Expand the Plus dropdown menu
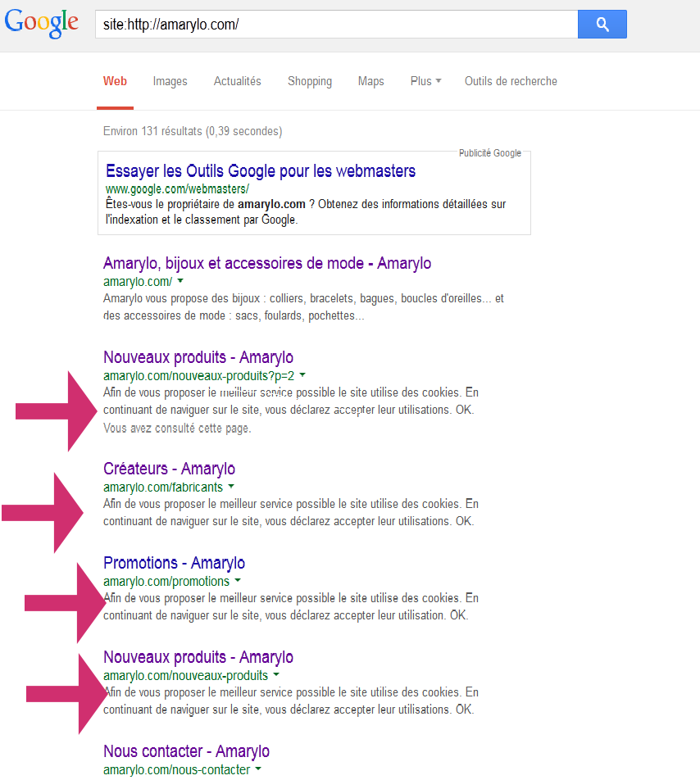 point(425,81)
